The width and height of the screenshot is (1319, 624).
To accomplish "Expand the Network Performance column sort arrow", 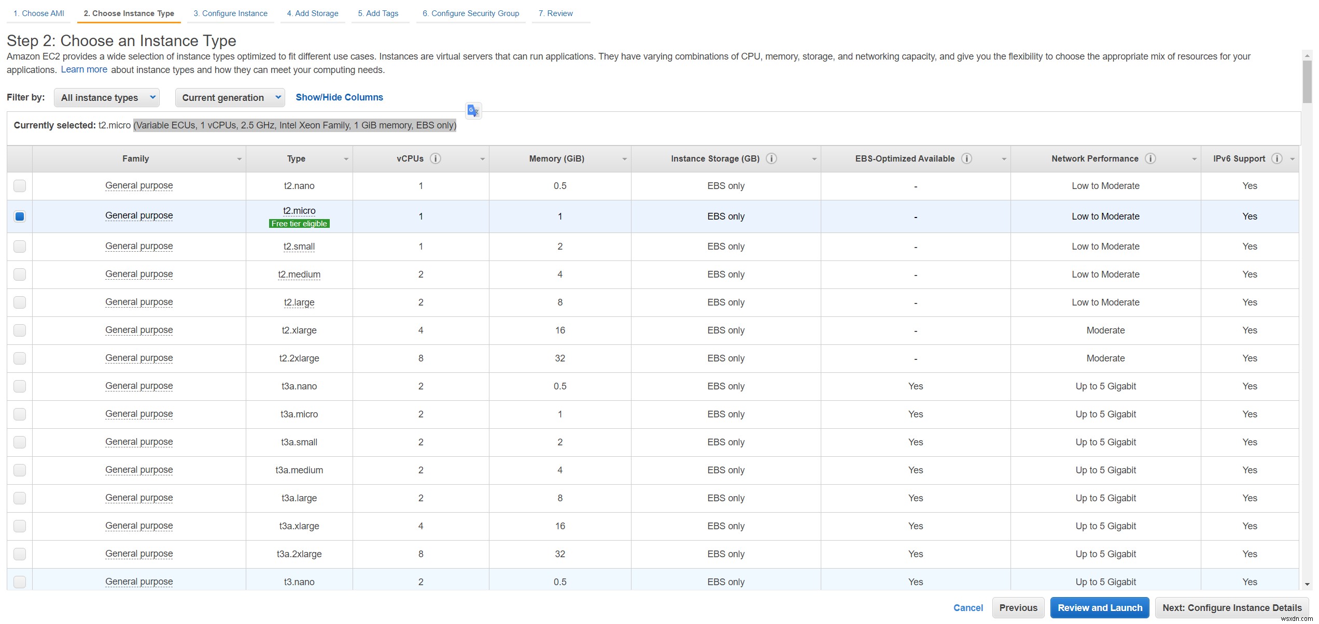I will [x=1194, y=159].
